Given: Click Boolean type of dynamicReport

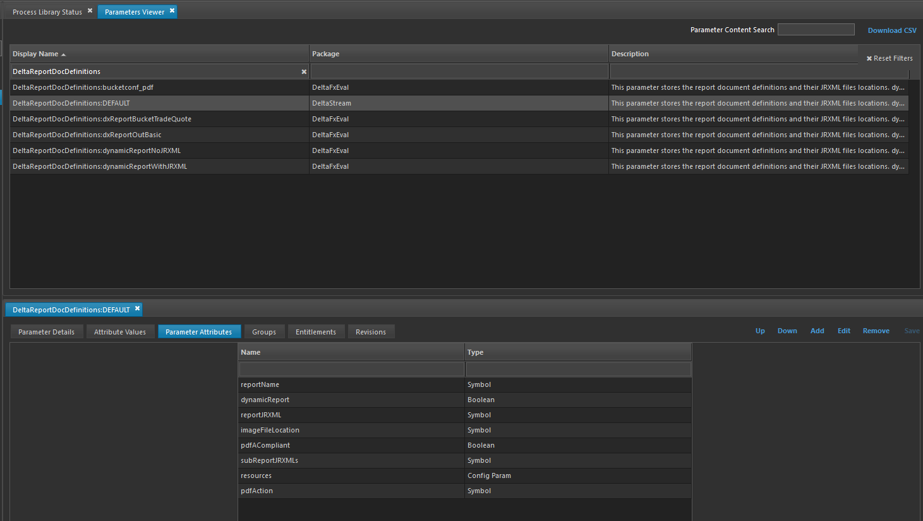Looking at the screenshot, I should [x=578, y=400].
